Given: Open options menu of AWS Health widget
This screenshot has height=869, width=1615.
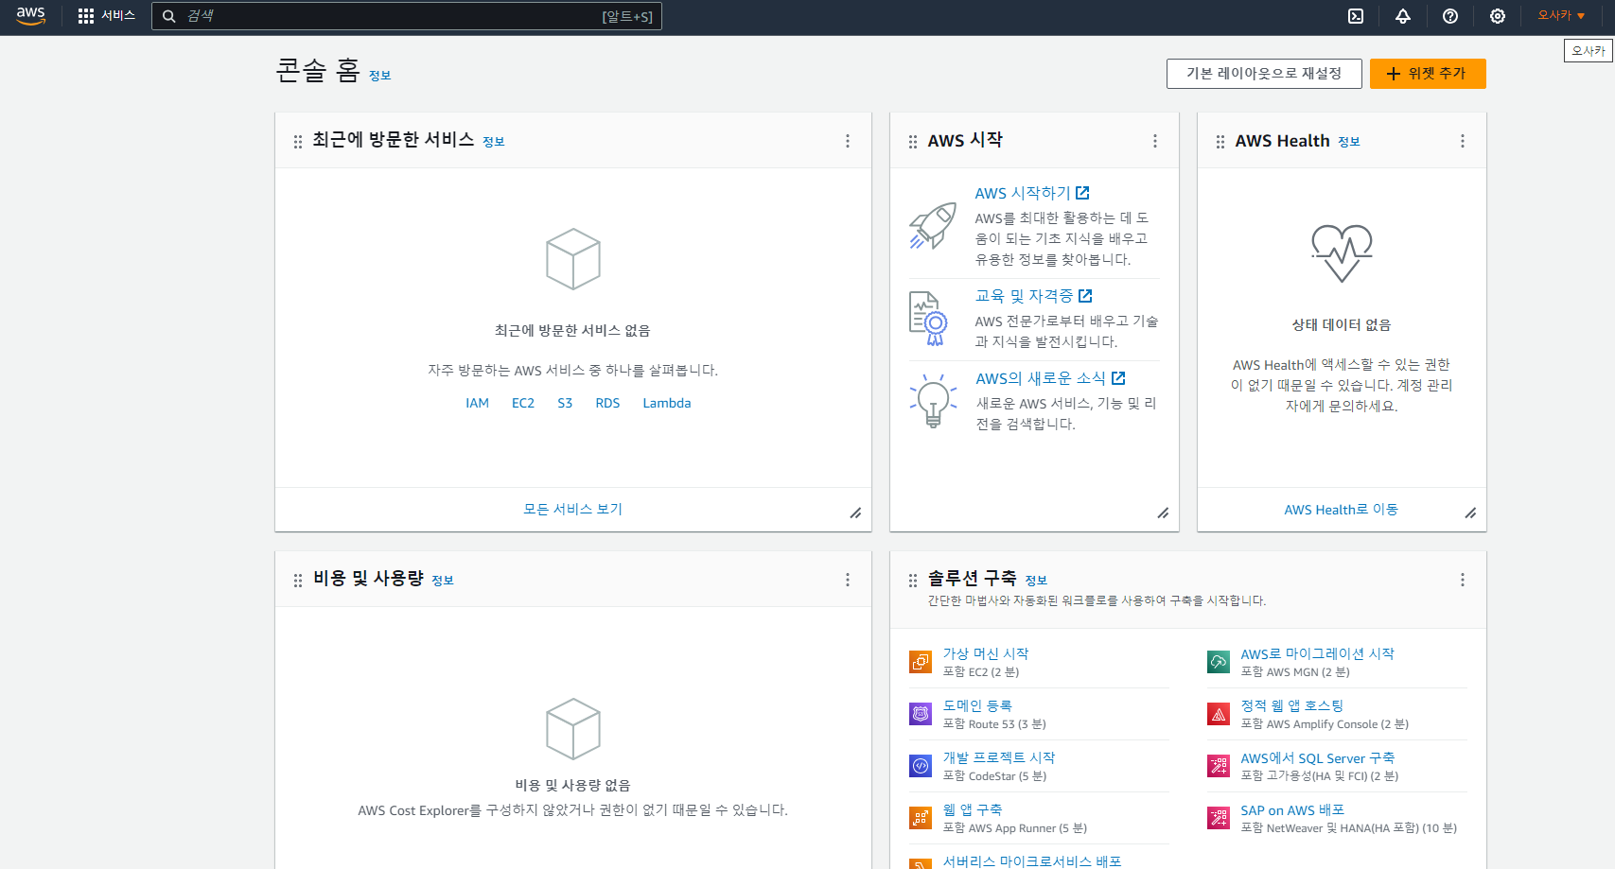Looking at the screenshot, I should [1463, 141].
